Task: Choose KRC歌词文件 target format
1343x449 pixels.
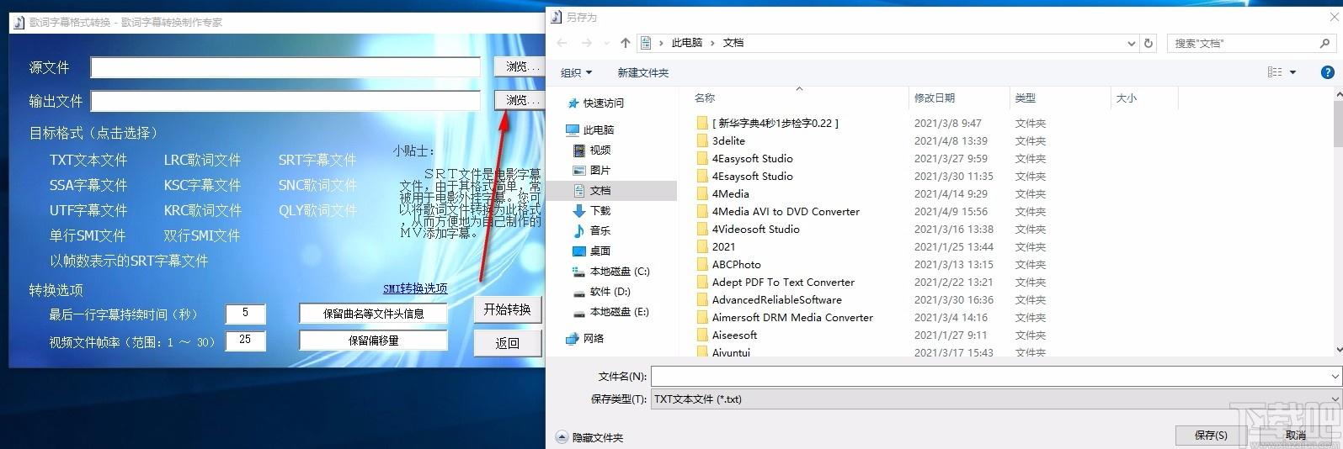Action: [x=202, y=210]
